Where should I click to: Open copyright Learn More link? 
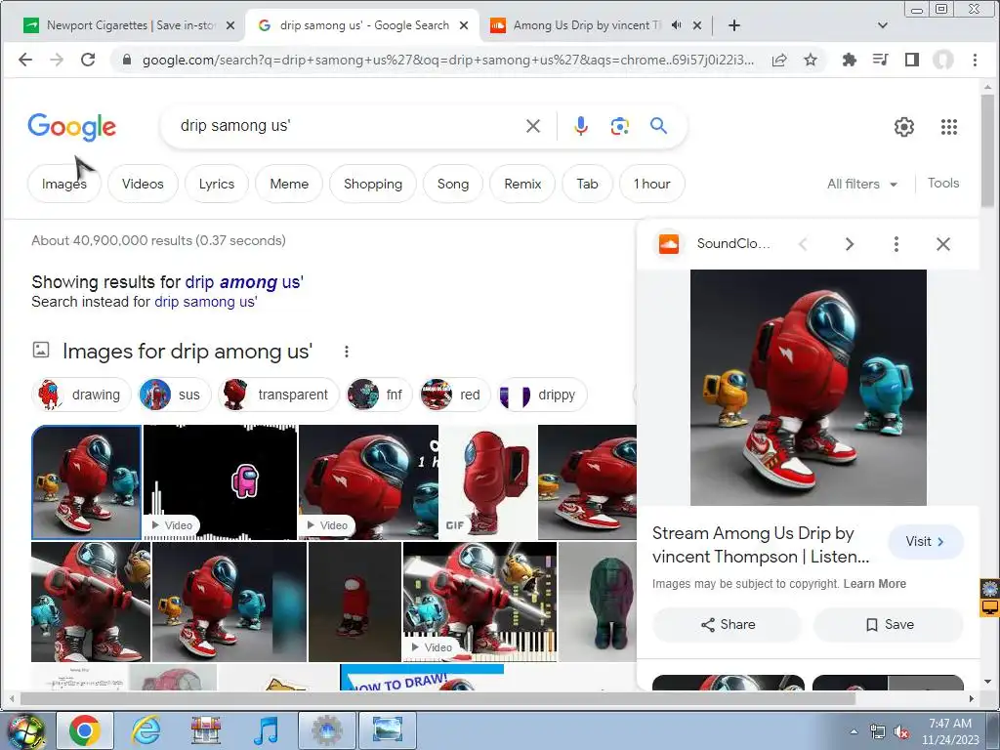(x=874, y=584)
